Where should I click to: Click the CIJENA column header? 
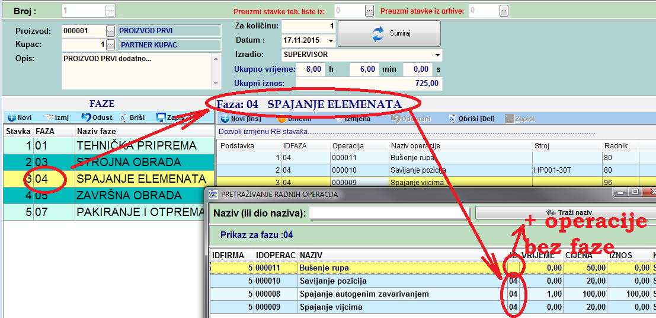(584, 255)
